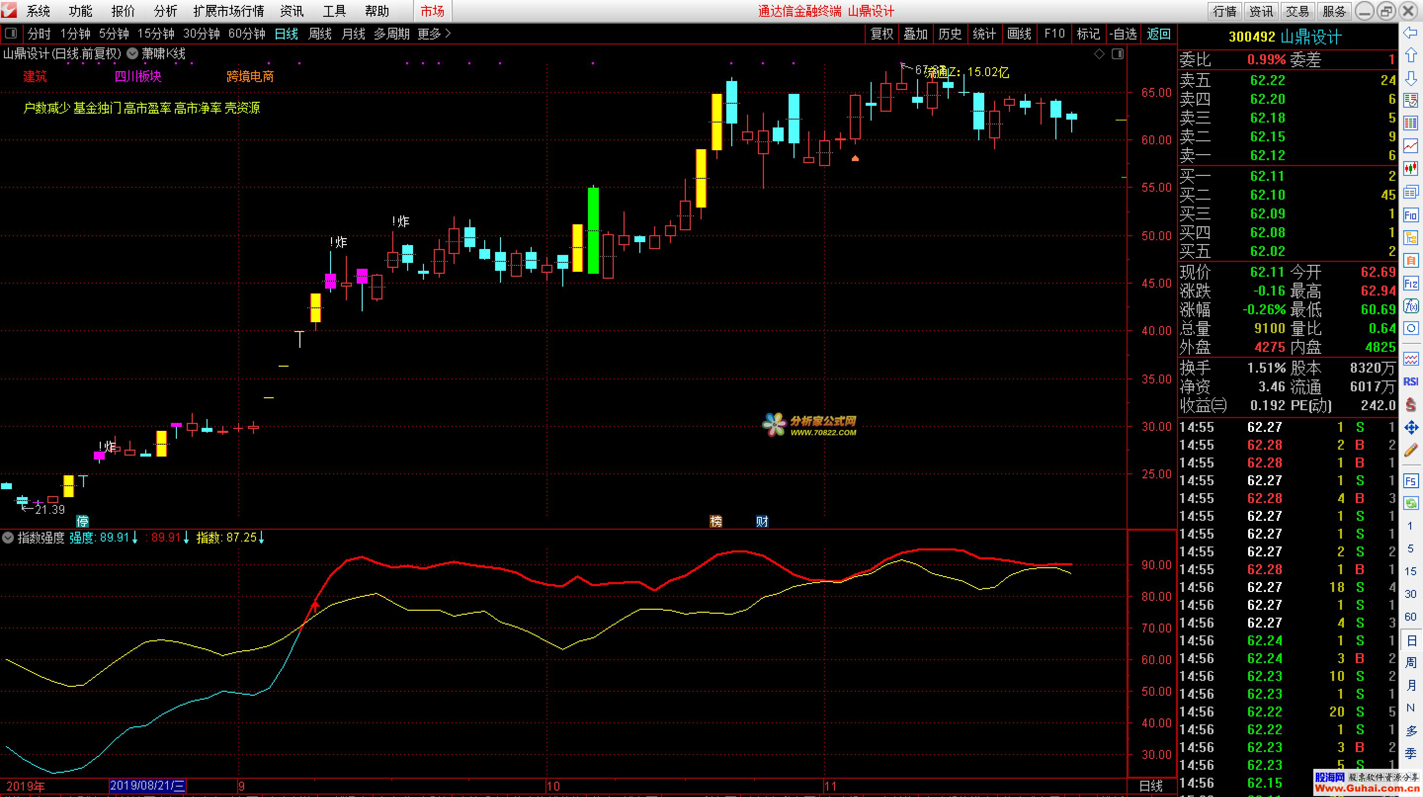The height and width of the screenshot is (797, 1423).
Task: Select weekly 周 period in right sidebar
Action: 1411,663
